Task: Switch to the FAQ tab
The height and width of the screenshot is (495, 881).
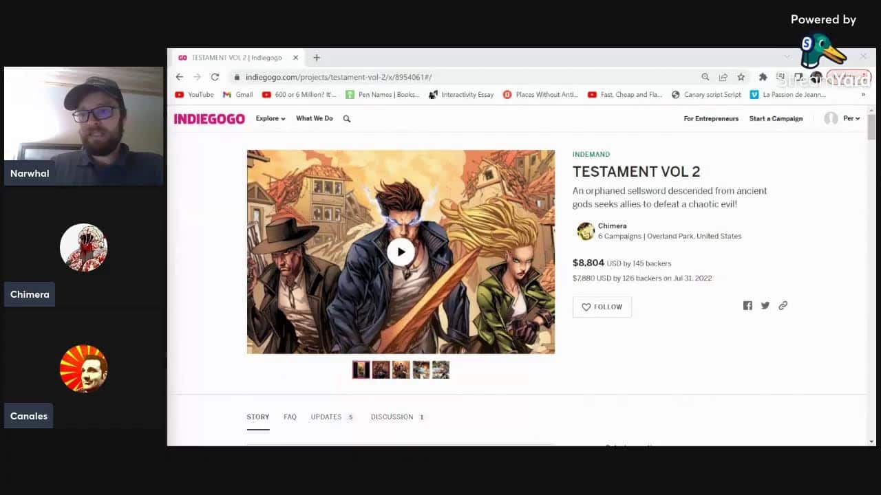Action: click(x=290, y=417)
